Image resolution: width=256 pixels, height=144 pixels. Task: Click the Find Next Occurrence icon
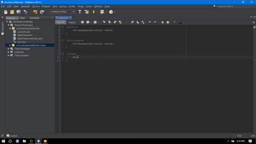click(x=115, y=22)
